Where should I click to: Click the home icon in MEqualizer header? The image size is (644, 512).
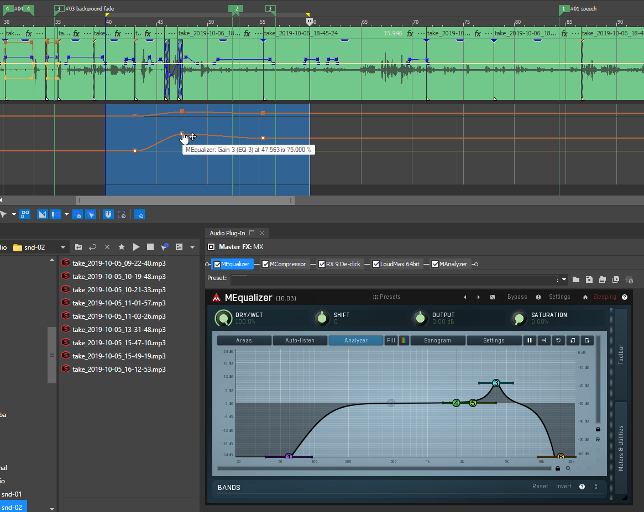click(x=585, y=297)
